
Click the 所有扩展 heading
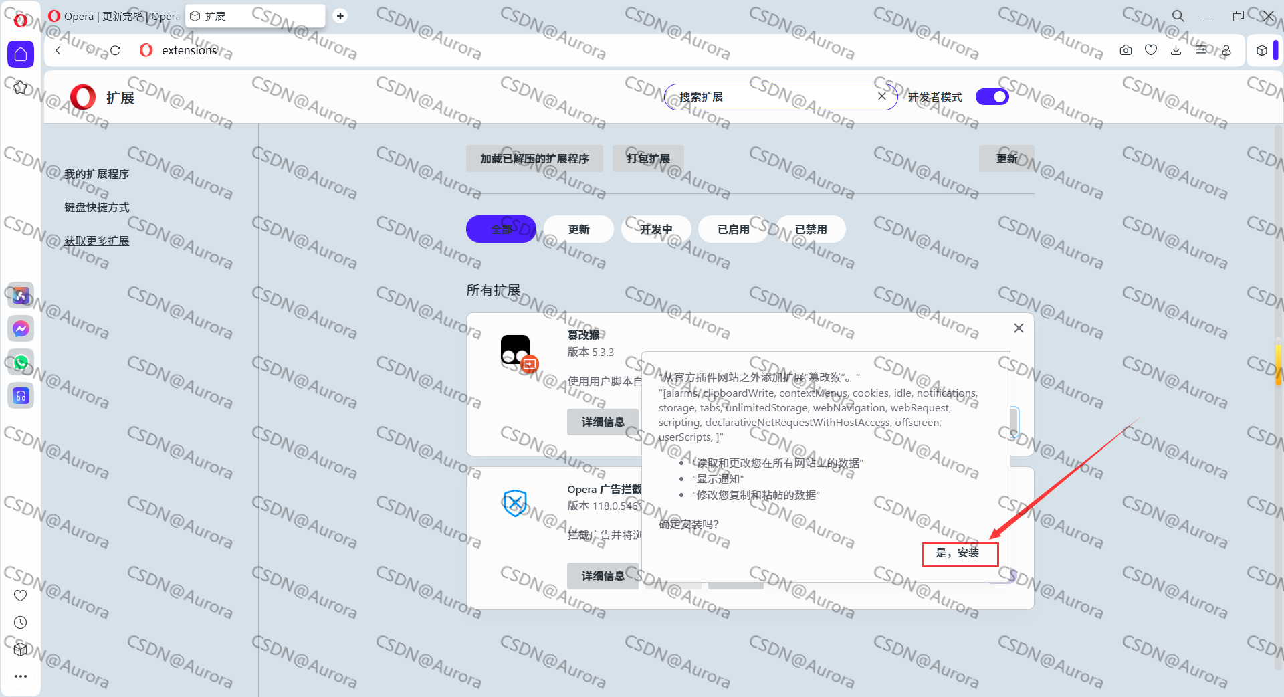point(494,290)
